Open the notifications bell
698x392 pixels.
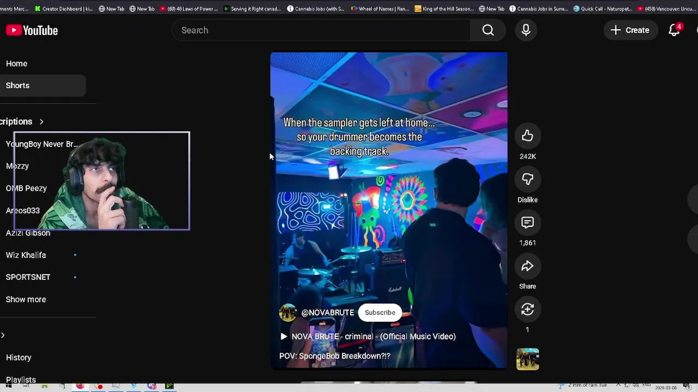click(x=675, y=30)
